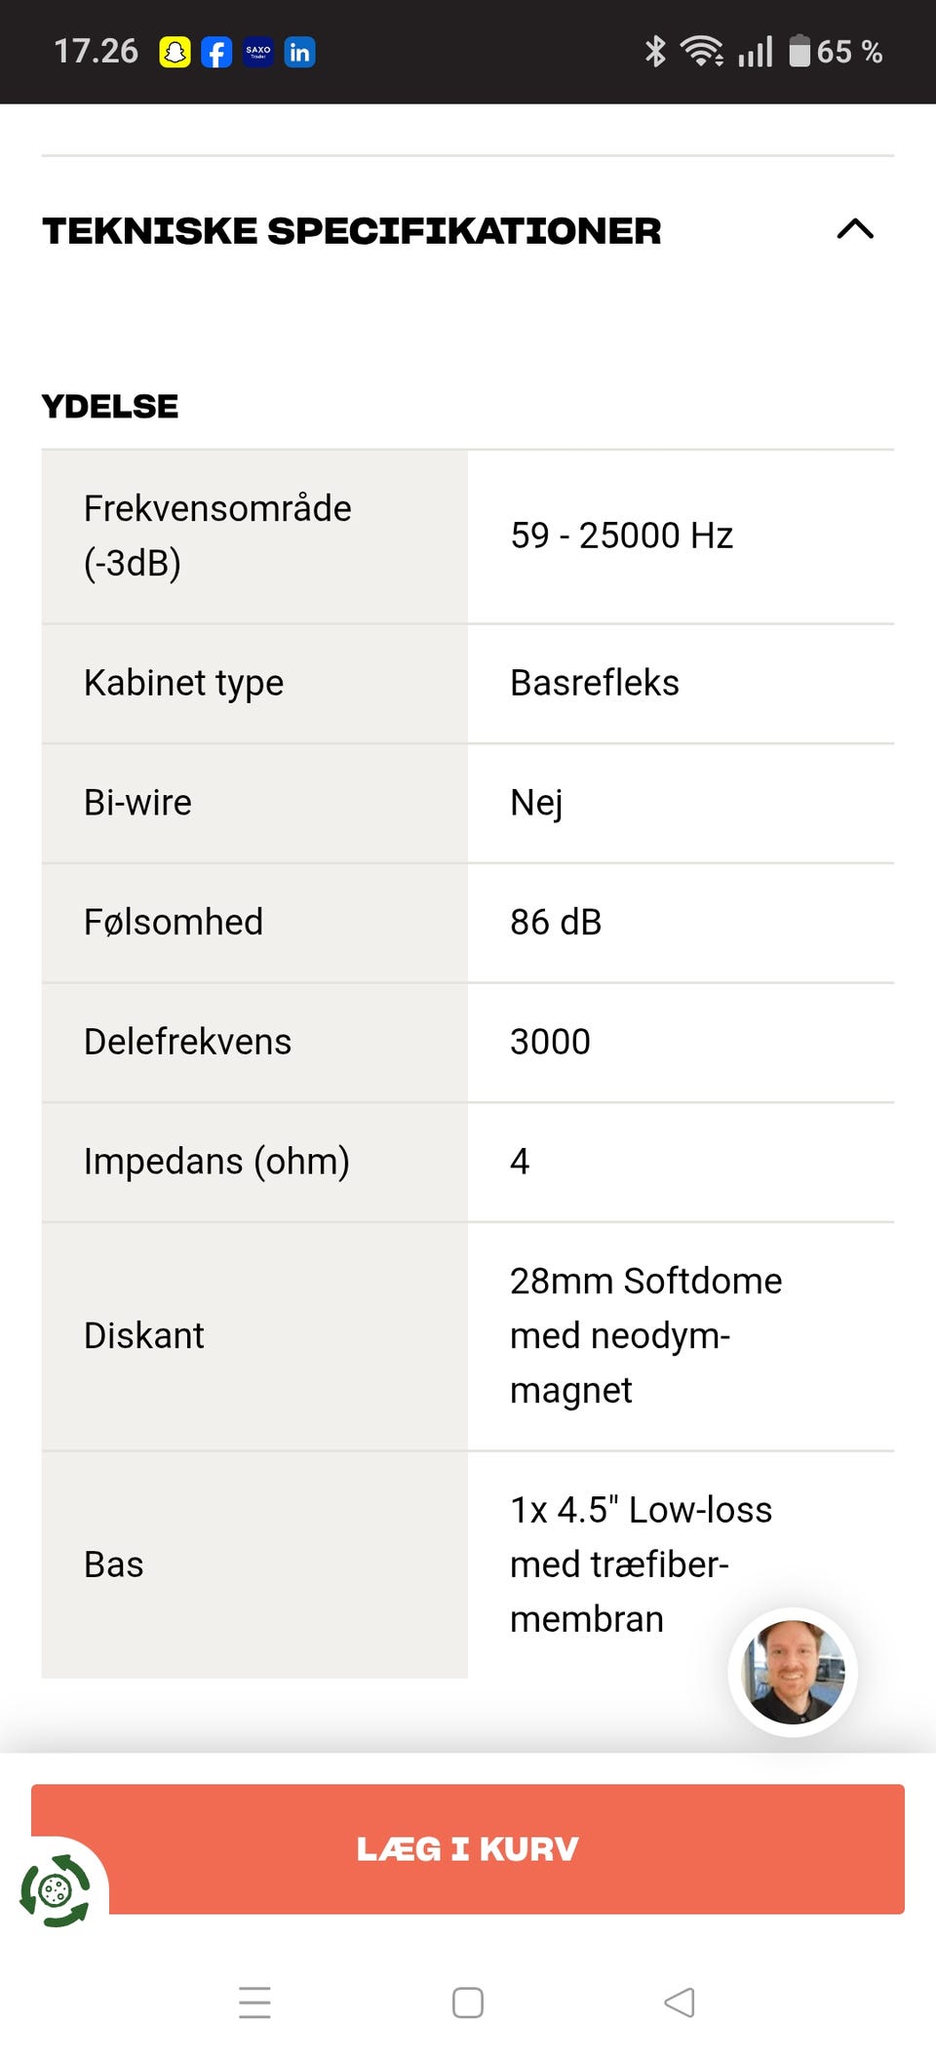This screenshot has height=2060, width=936.
Task: Tap the Android recent apps icon
Action: [254, 2001]
